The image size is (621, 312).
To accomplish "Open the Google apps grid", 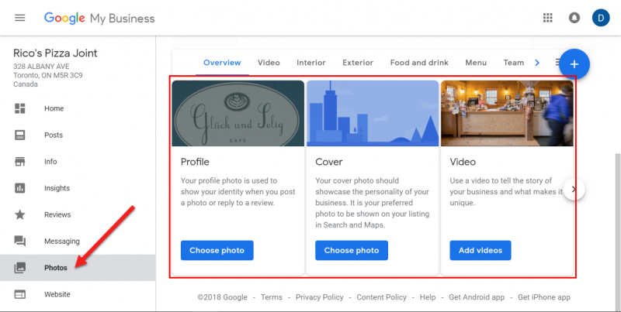I will click(x=547, y=18).
